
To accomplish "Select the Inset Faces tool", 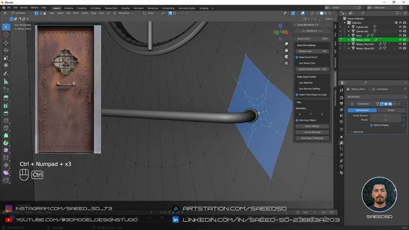I will (x=6, y=105).
